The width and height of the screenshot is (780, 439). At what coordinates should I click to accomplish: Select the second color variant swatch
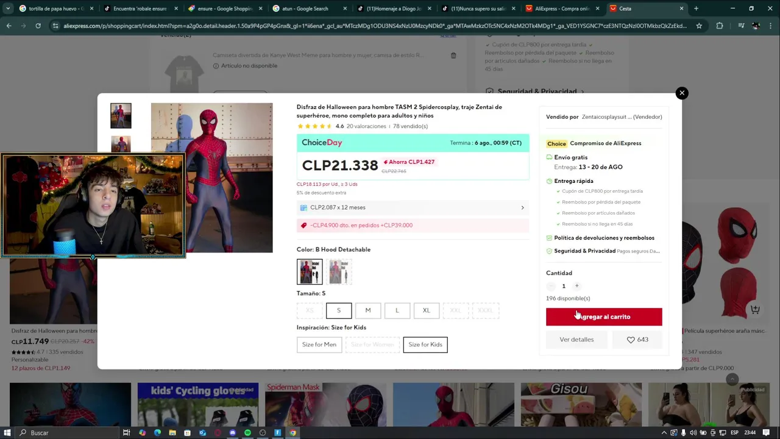click(339, 271)
